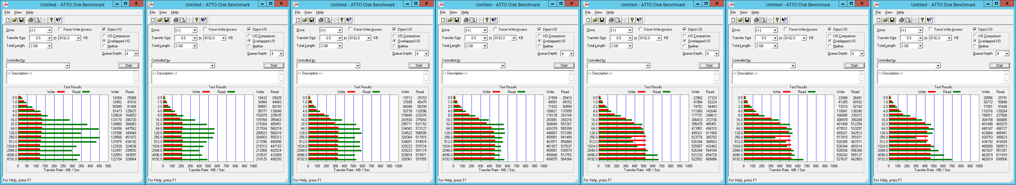Click the Context Help icon in the seventh ATTO window
Screen dimensions: 1016x185
tap(929, 20)
